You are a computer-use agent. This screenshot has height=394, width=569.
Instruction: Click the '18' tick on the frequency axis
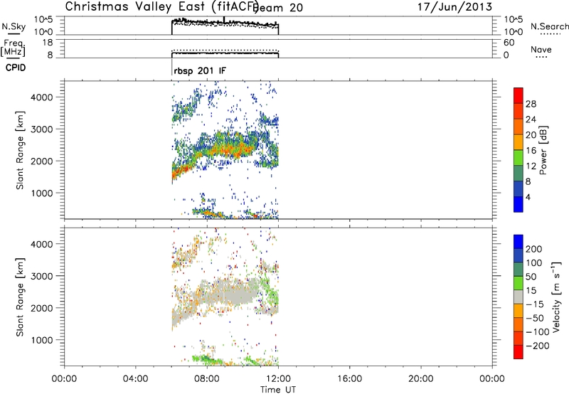point(48,43)
